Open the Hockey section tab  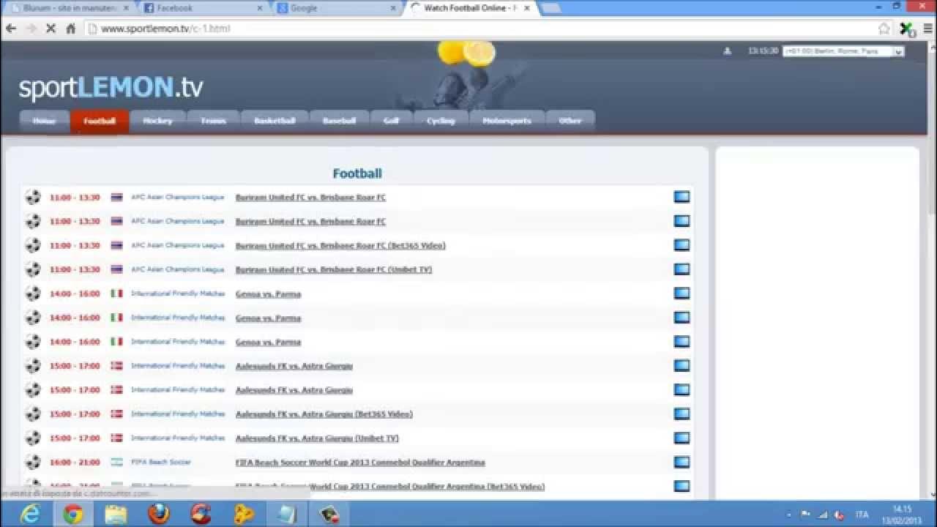click(x=157, y=121)
